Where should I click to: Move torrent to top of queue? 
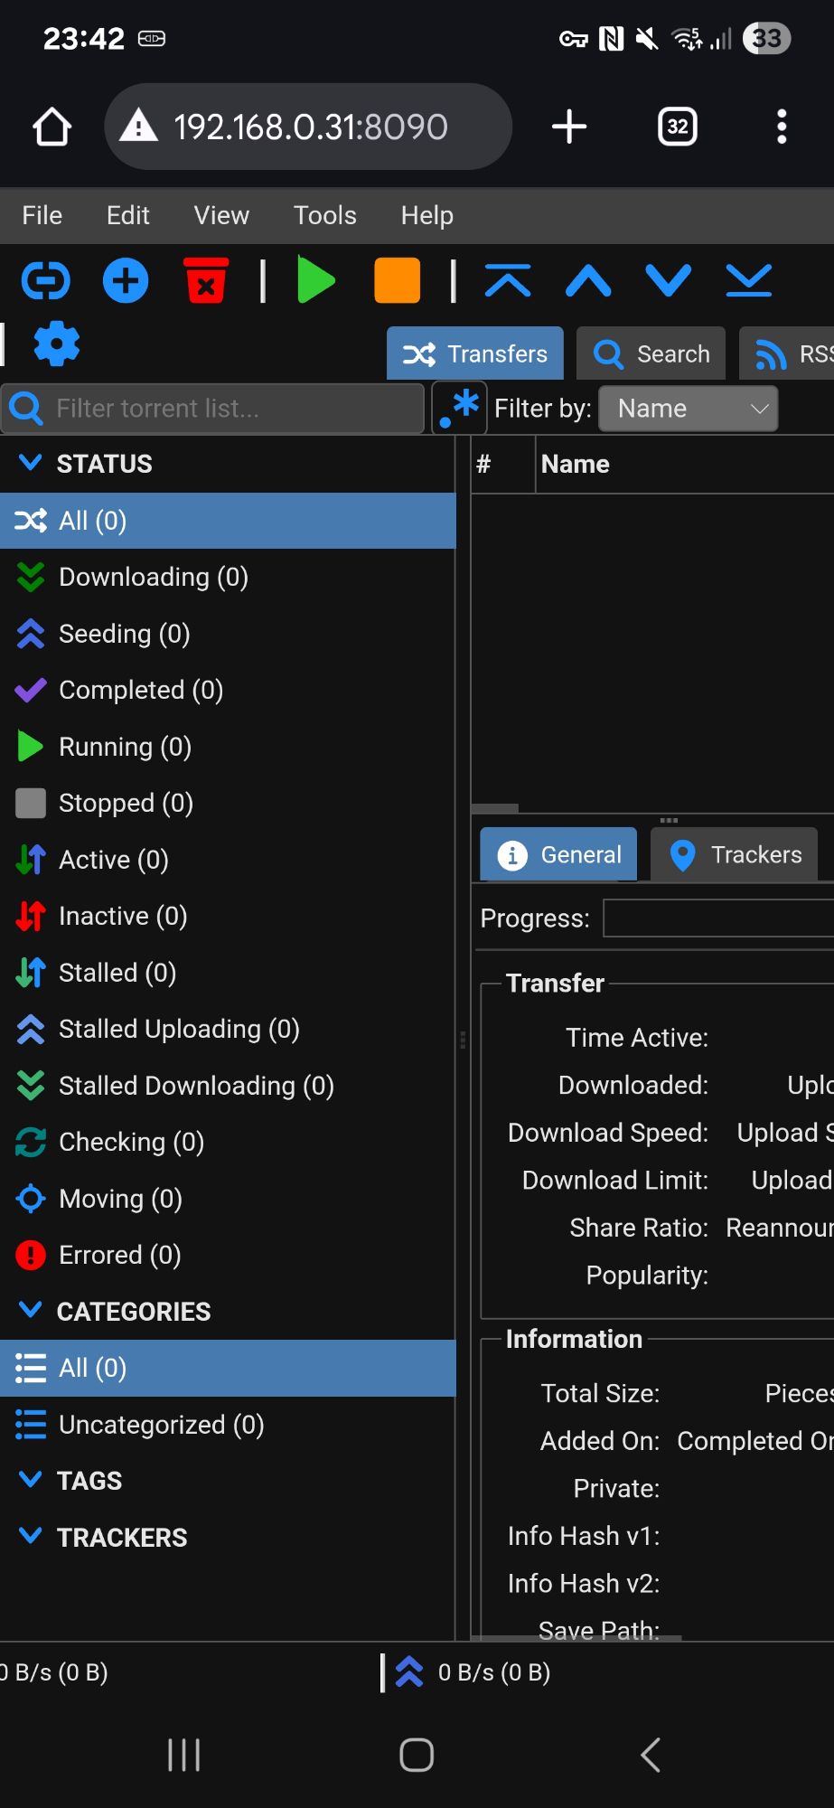[x=508, y=280]
